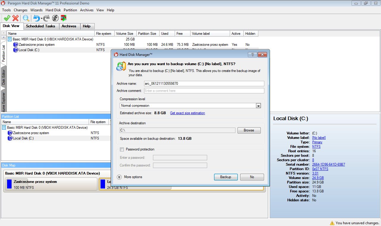Click Local Disk (C:) volume icon, top list
The width and height of the screenshot is (381, 226).
click(16, 50)
